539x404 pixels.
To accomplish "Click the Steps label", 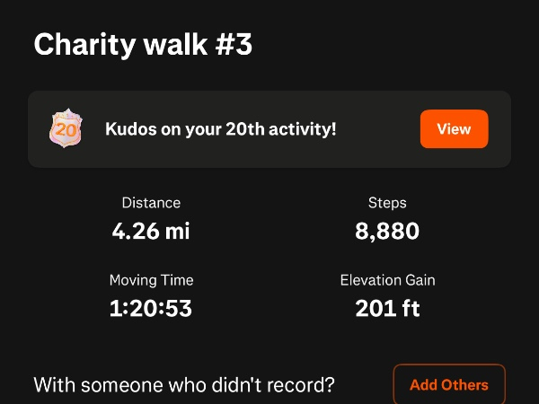I will [387, 203].
